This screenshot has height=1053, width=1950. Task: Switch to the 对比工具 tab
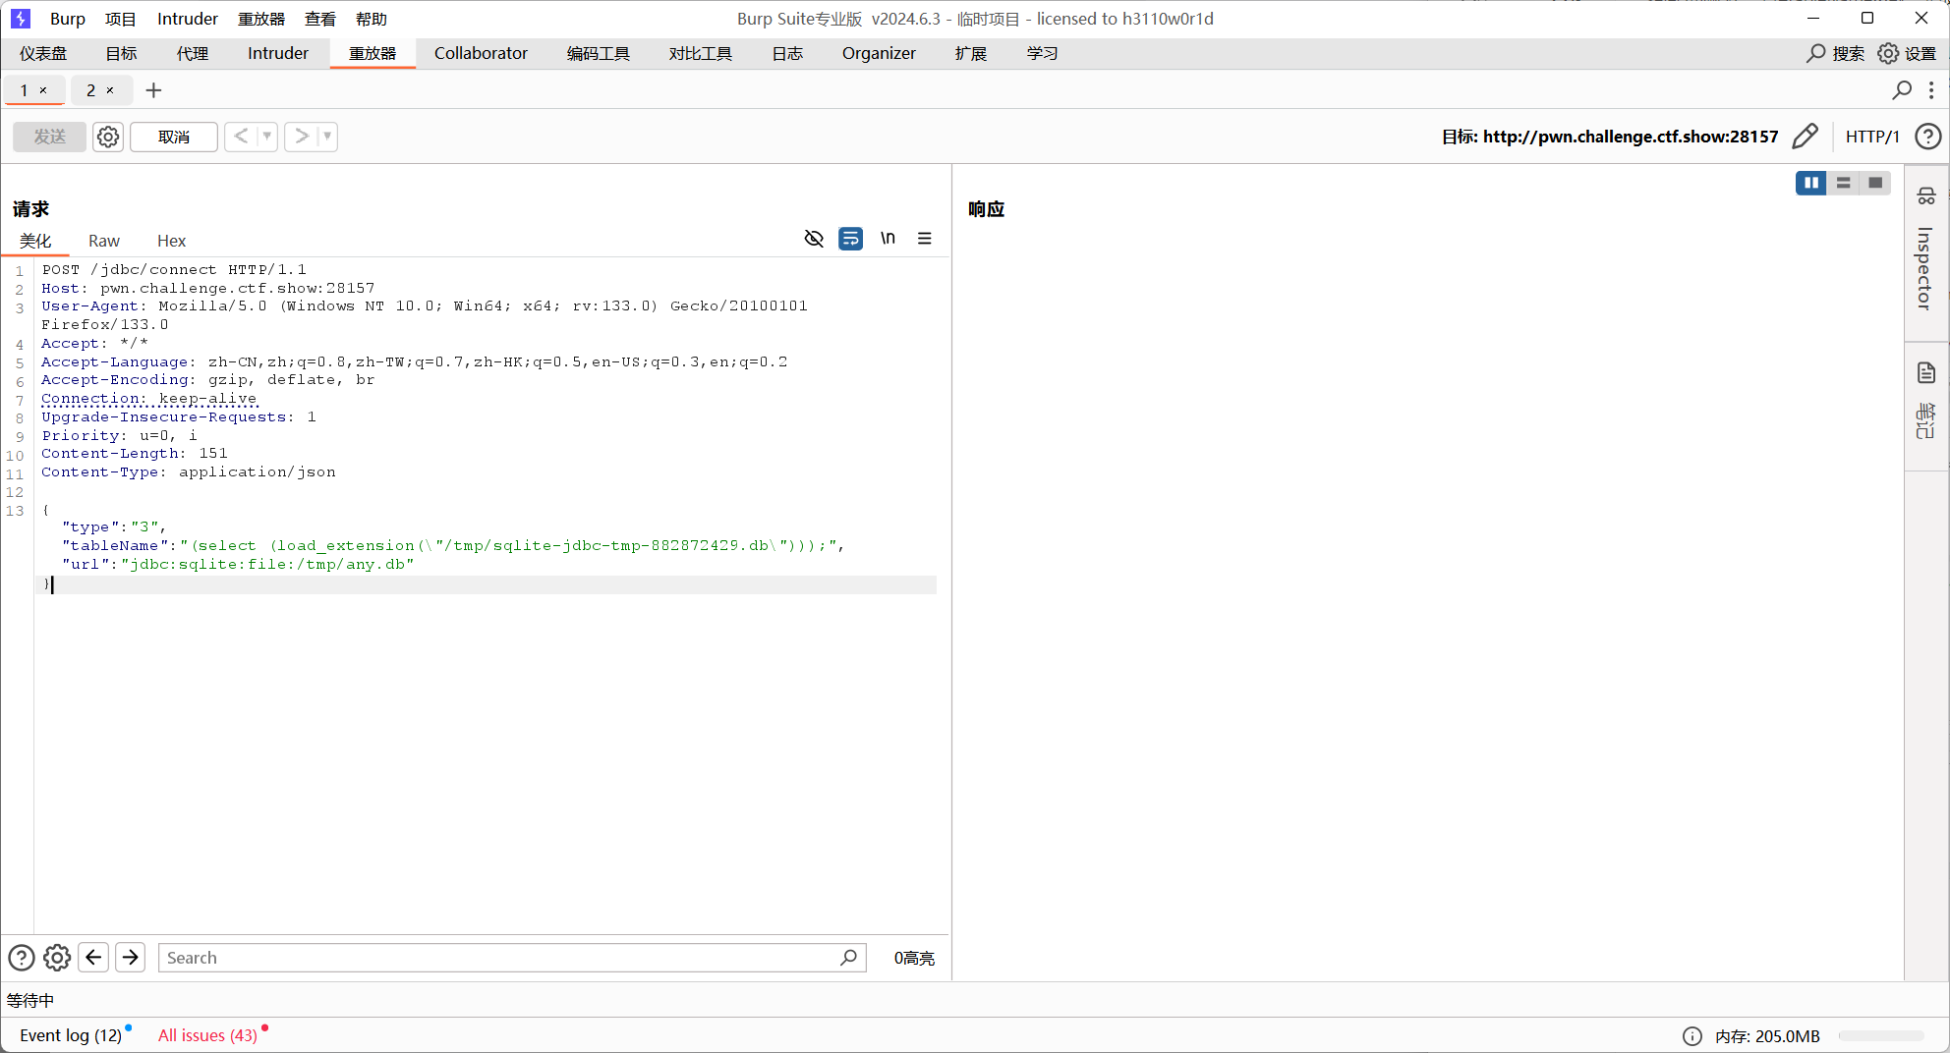pyautogui.click(x=701, y=53)
